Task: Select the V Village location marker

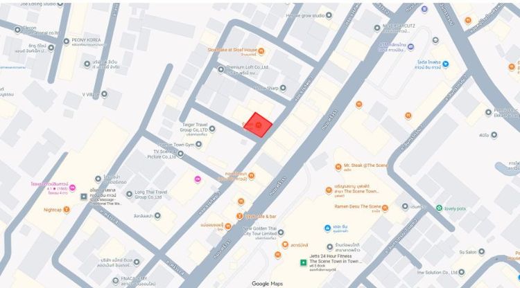Action: (104, 94)
